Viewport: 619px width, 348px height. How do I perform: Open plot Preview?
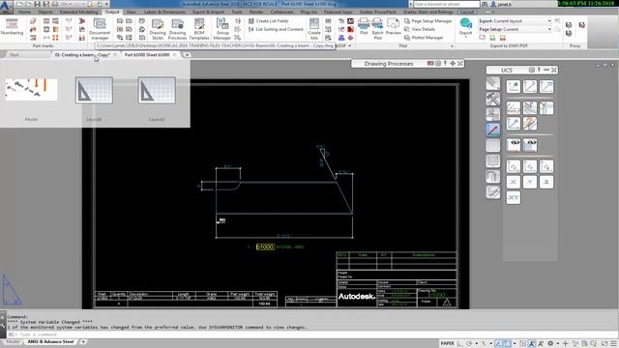coord(393,27)
